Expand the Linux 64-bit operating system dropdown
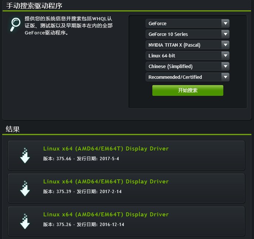The height and width of the screenshot is (239, 254). click(187, 55)
